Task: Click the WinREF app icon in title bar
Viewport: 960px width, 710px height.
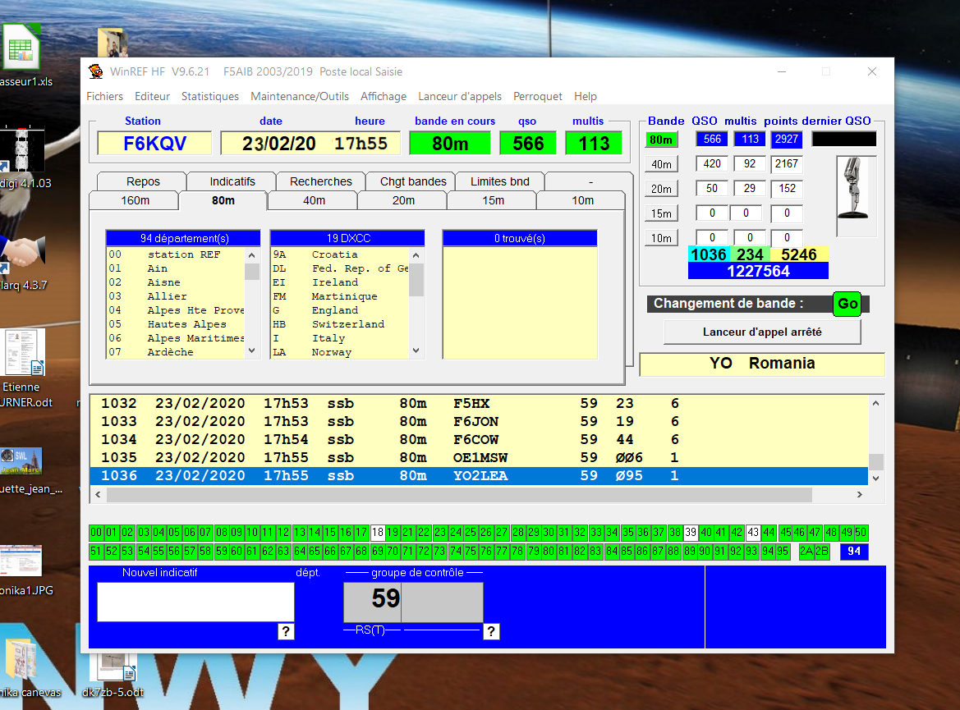Action: point(96,71)
